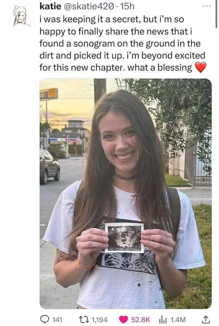Visit the @skatie420 handle

click(x=89, y=7)
